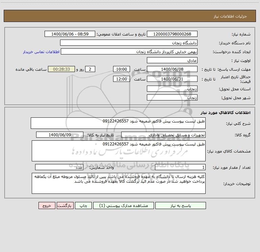Click the ایجاد کننده درخواست label
260x252 pixels.
(x=232, y=52)
